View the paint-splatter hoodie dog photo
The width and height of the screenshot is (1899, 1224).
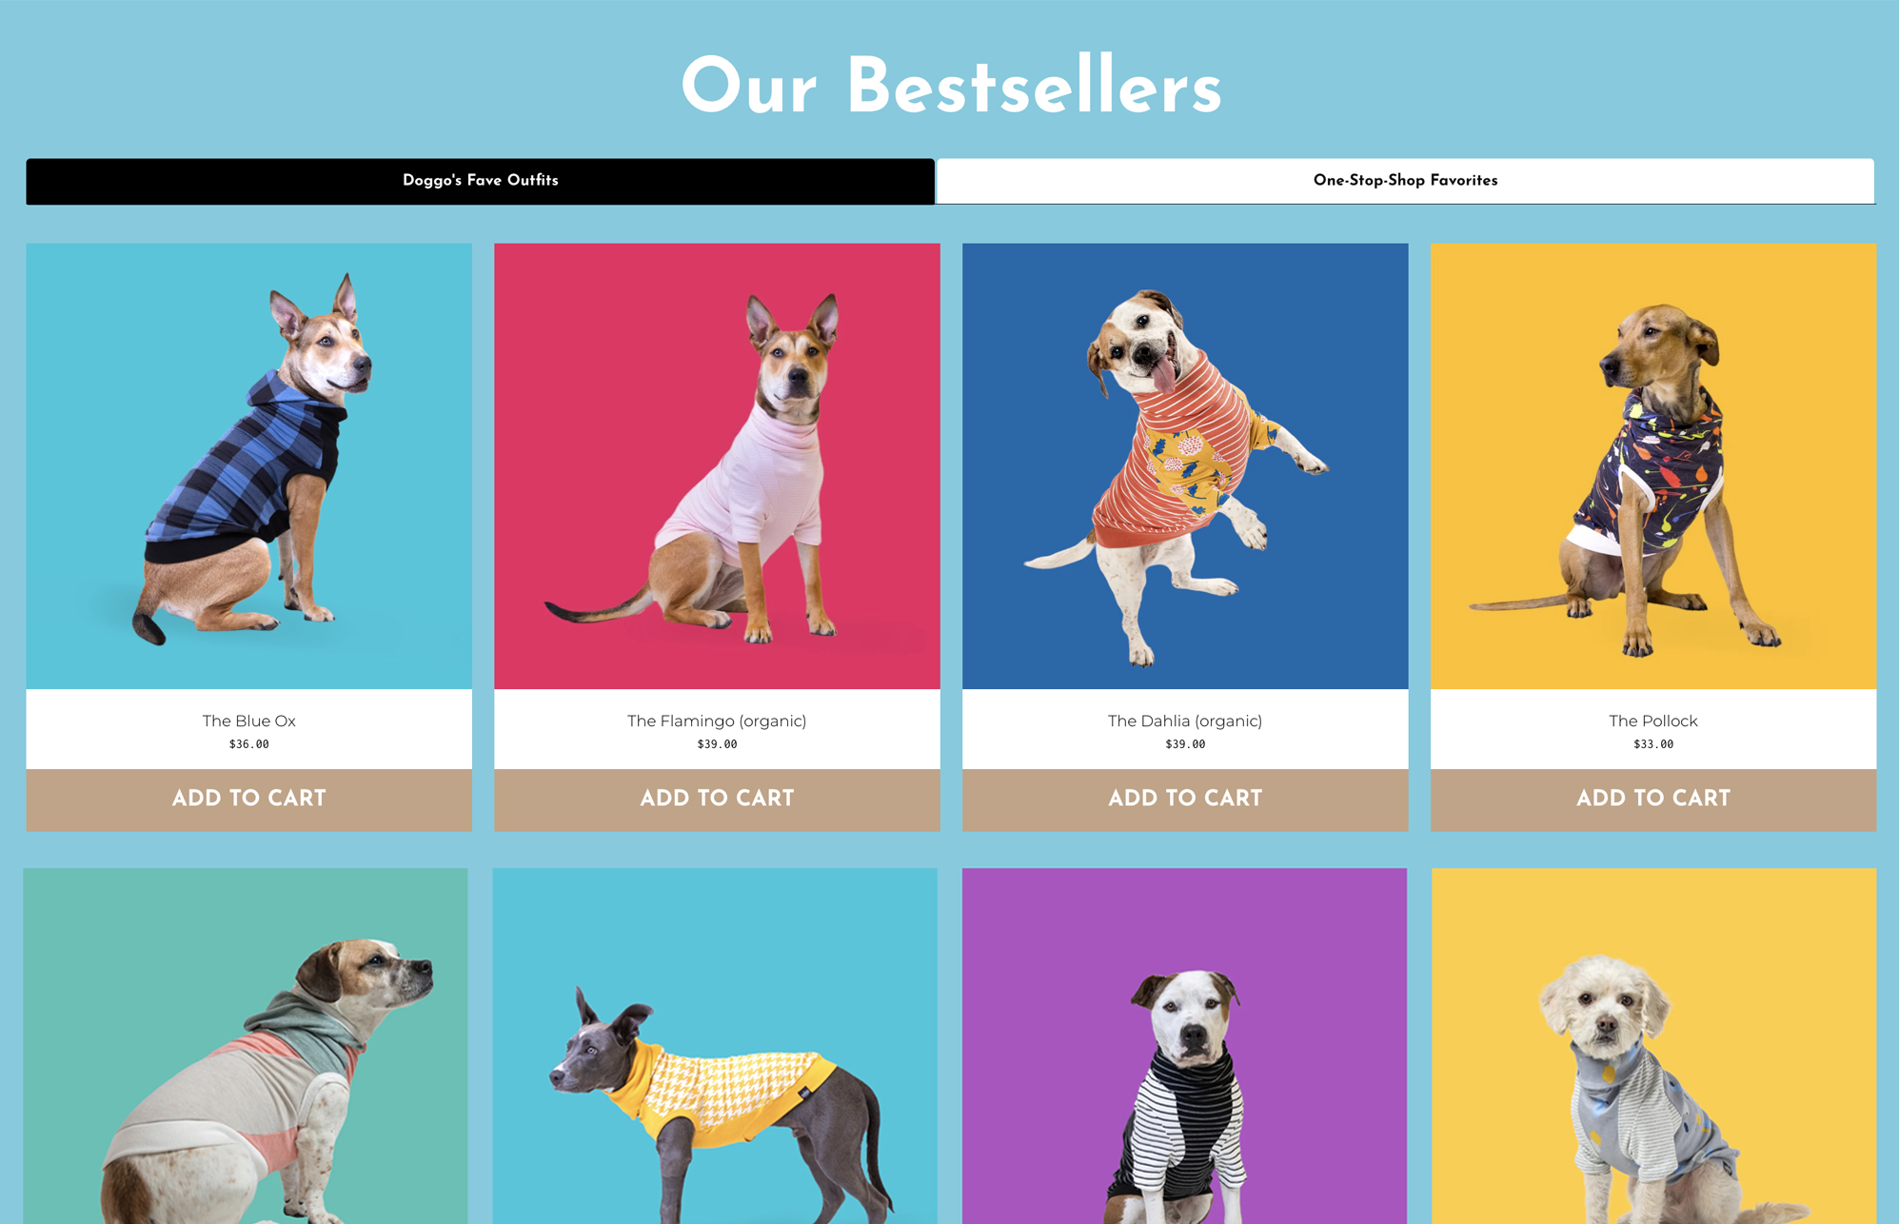[1653, 466]
